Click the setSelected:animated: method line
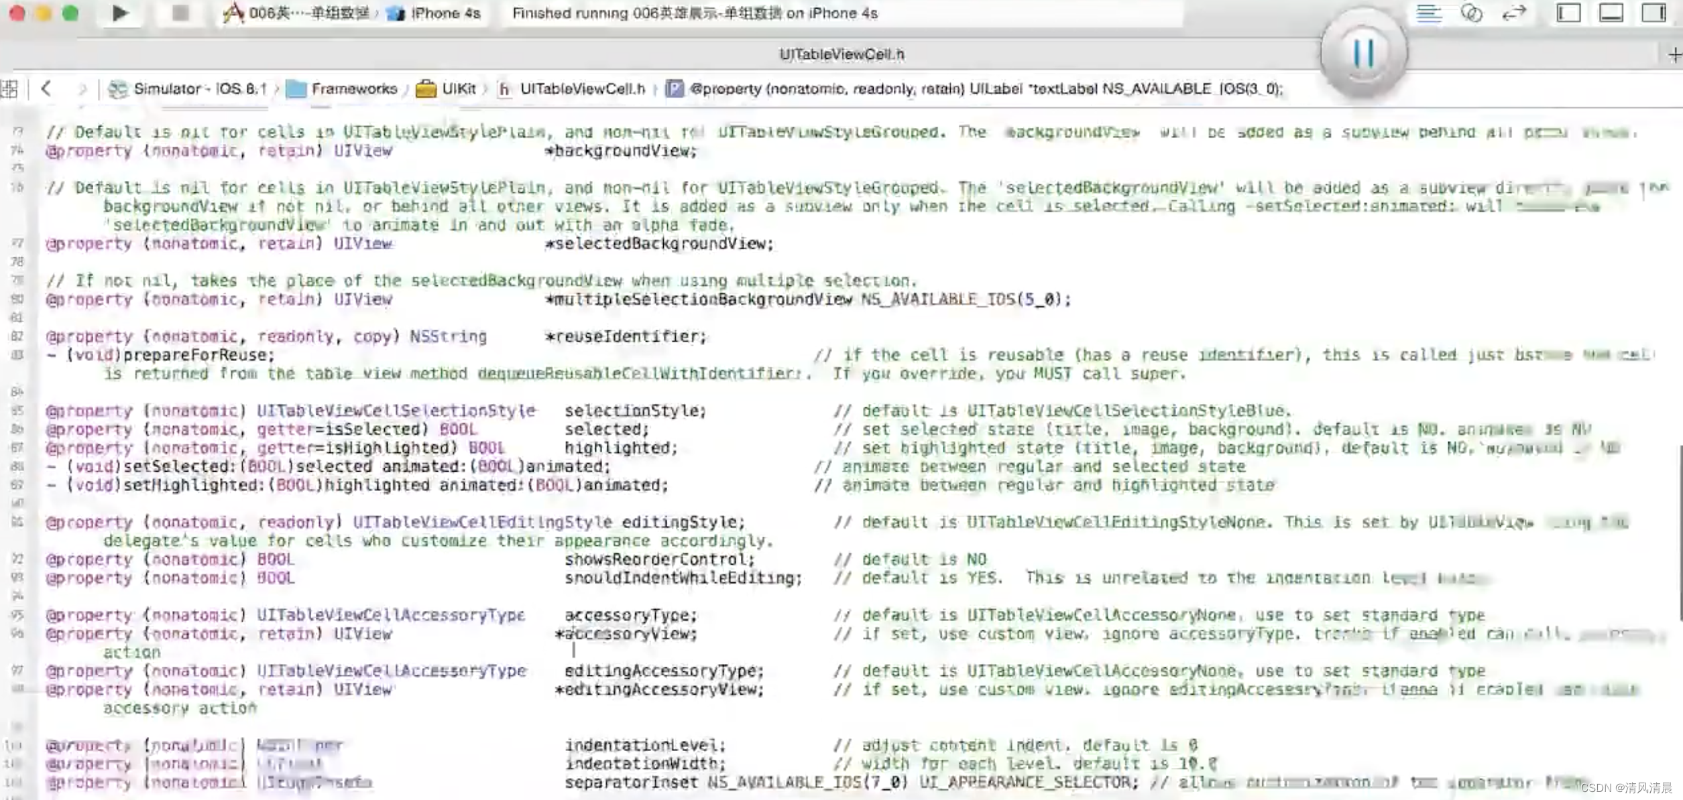This screenshot has height=800, width=1683. [x=329, y=466]
